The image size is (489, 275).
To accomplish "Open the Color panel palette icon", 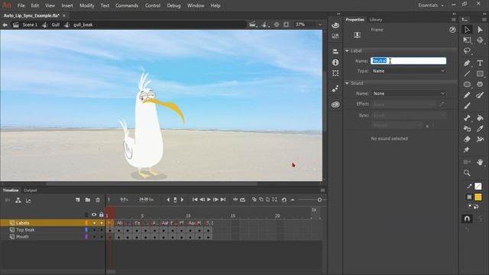I will [x=335, y=25].
